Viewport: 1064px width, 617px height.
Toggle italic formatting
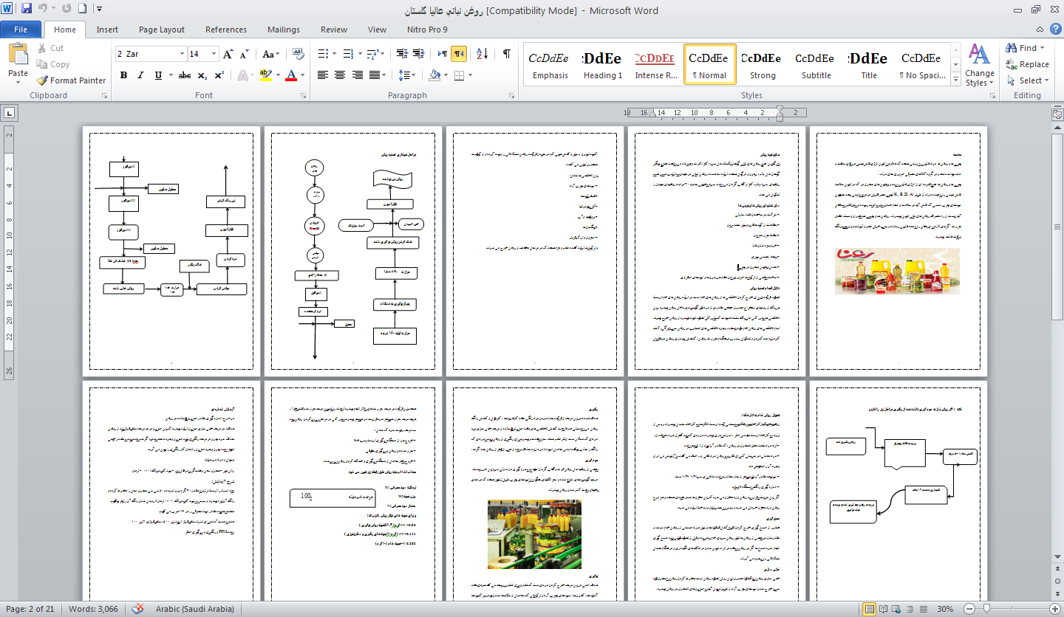pos(141,75)
